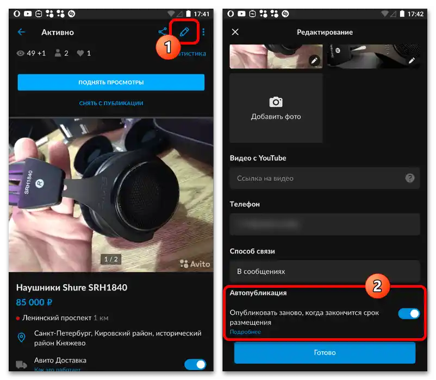Screen dimensions: 436x380
Task: Tap the Телефон number field
Action: tap(325, 224)
